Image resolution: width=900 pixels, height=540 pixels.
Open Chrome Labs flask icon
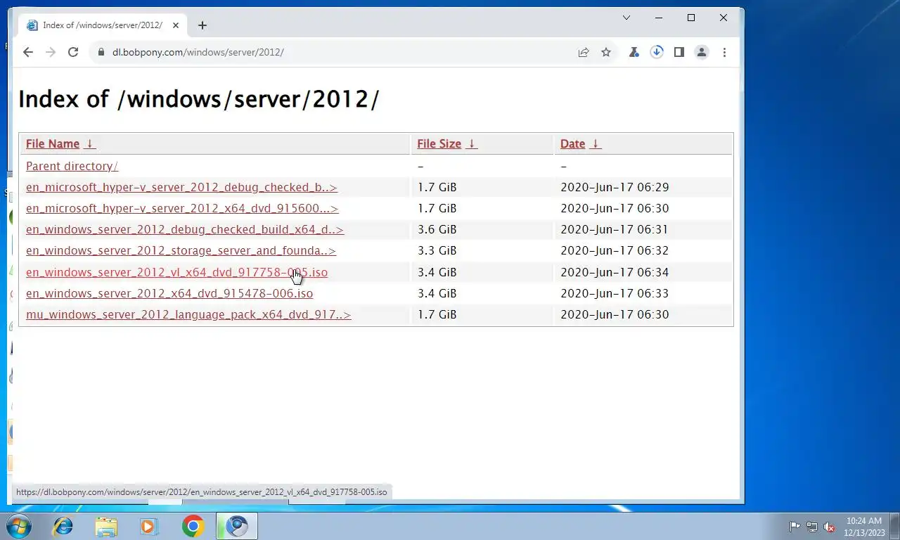pyautogui.click(x=634, y=52)
